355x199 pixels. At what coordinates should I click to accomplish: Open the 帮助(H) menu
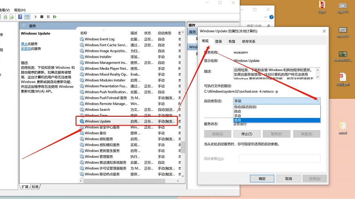[x=20, y=10]
